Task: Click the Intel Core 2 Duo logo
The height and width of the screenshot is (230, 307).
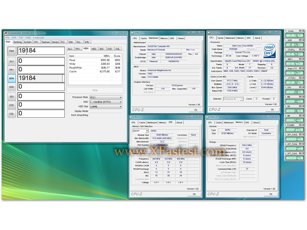Action: tap(269, 51)
